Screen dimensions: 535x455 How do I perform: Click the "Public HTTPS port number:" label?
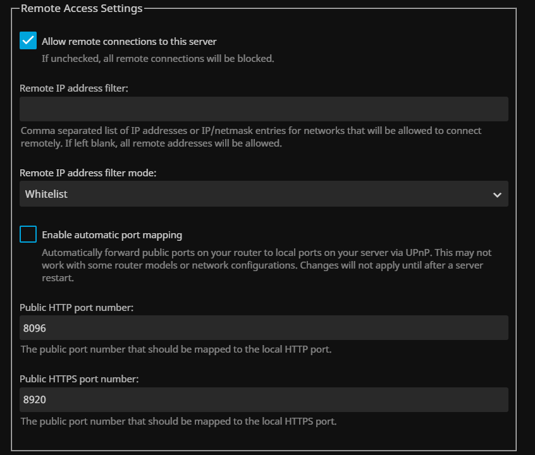pos(79,379)
